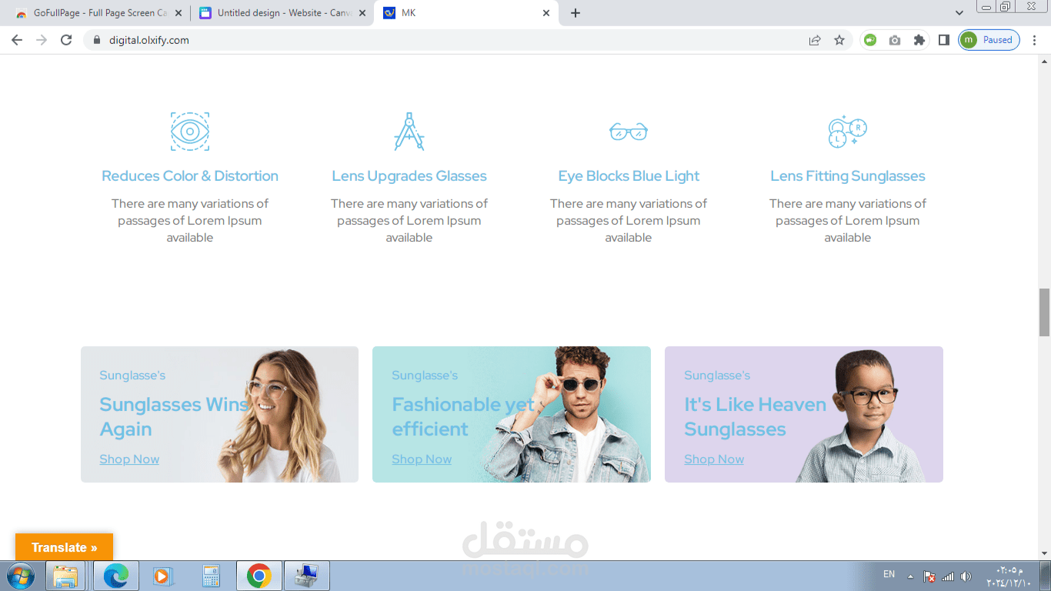The width and height of the screenshot is (1051, 591).
Task: Open Lens Fitting Sunglasses heading
Action: [x=848, y=176]
